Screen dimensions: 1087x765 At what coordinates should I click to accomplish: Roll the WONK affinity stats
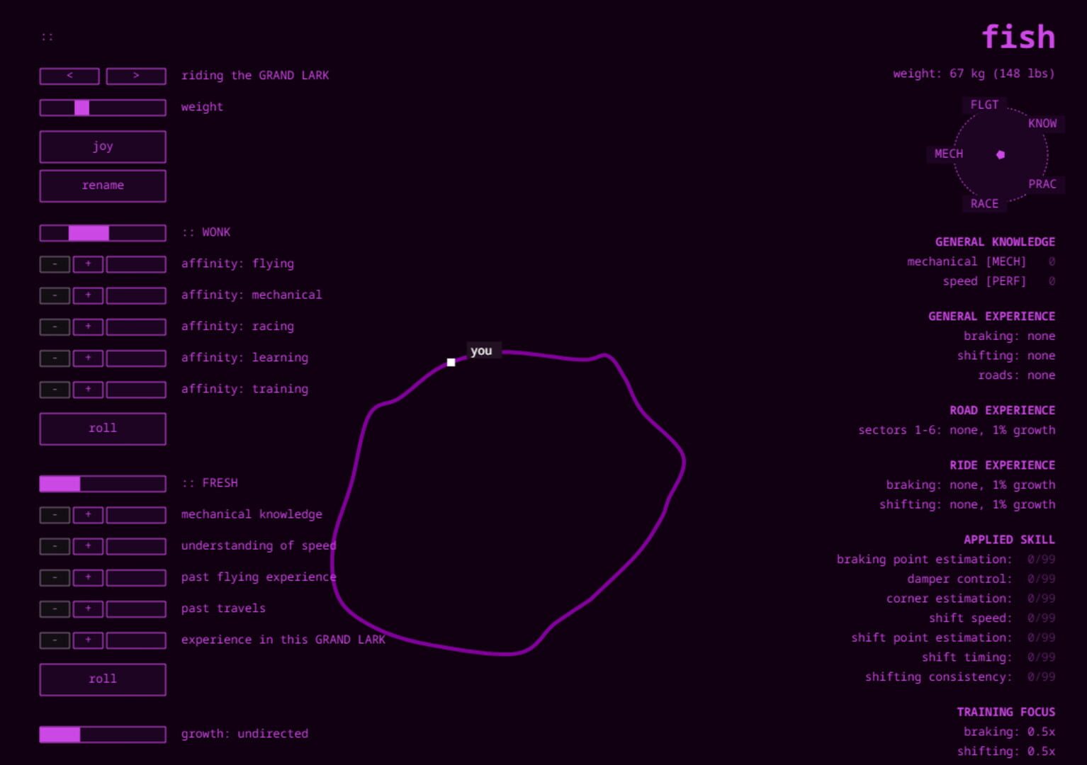point(103,428)
